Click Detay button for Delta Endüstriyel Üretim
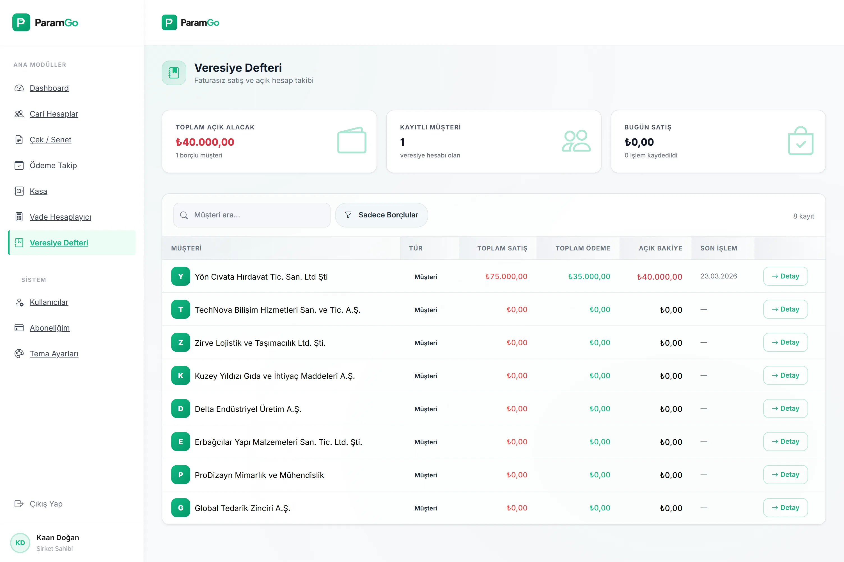844x562 pixels. point(785,408)
